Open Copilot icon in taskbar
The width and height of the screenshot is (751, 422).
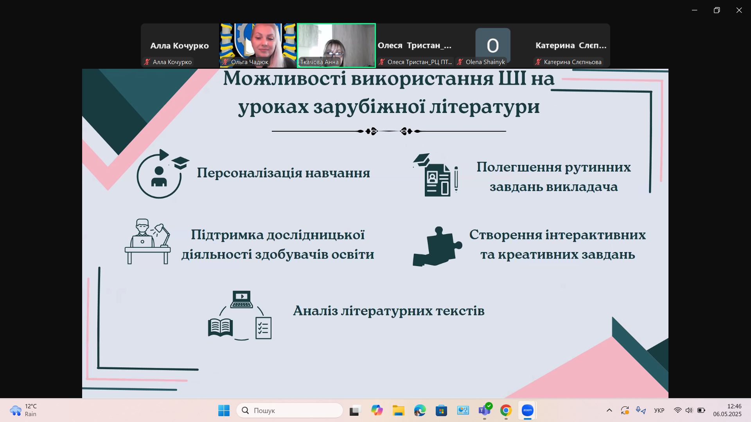377,410
